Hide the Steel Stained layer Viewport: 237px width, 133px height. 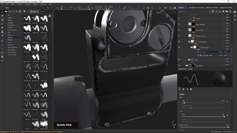pyautogui.click(x=179, y=47)
